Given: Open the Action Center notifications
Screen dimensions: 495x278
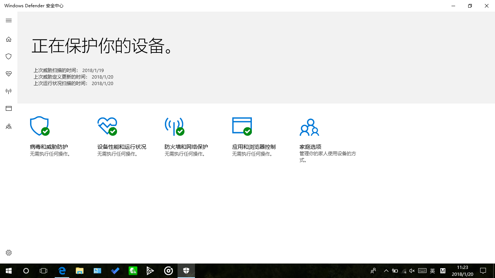Looking at the screenshot, I should coord(483,271).
